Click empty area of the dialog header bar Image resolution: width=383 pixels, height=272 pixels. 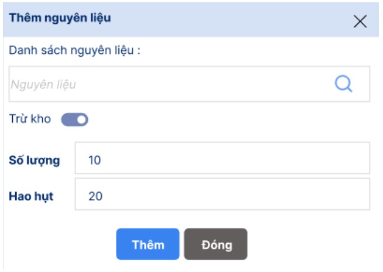tap(234, 19)
